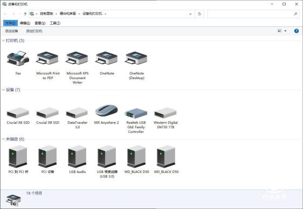Click 添加设备 button

[12, 31]
